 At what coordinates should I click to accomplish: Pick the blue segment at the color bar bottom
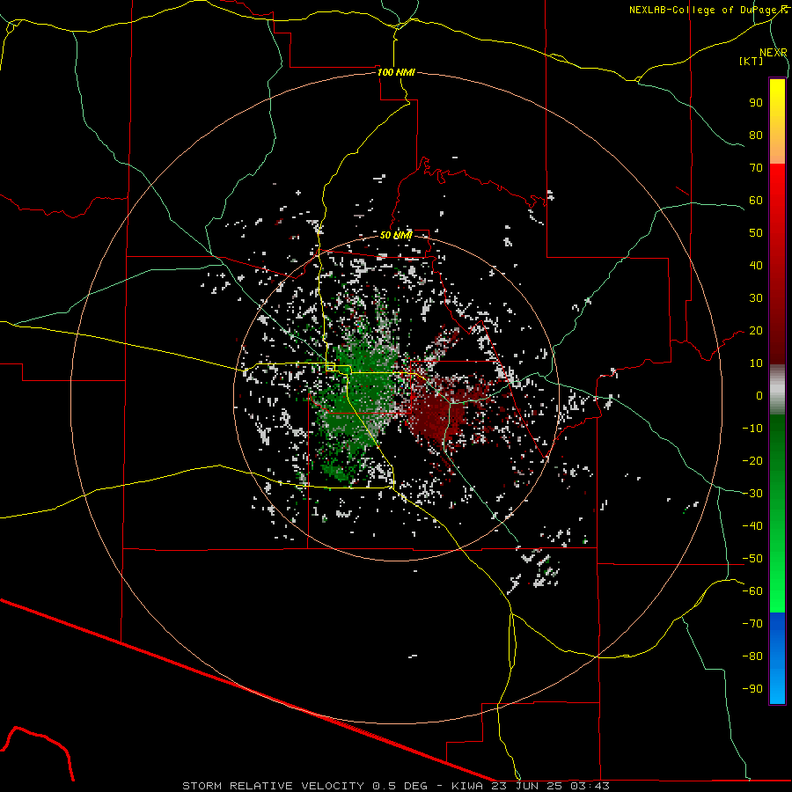click(x=777, y=658)
